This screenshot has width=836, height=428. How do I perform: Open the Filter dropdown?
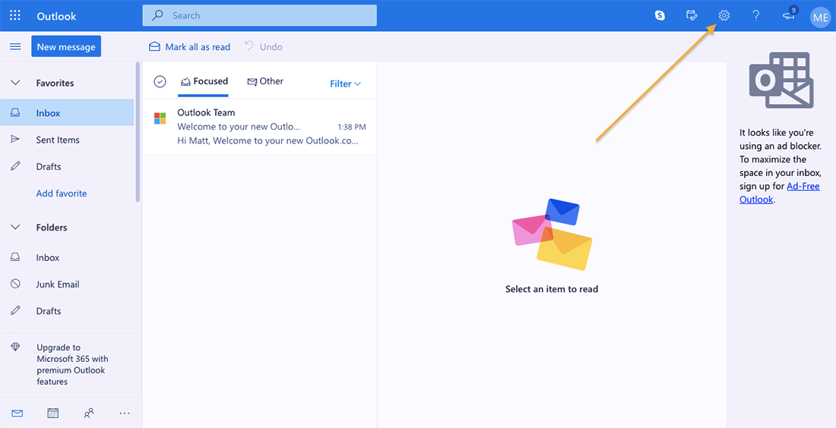[345, 83]
